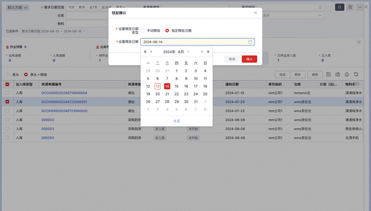
Task: Click the filter settings icon beside search
Action: click(350, 7)
